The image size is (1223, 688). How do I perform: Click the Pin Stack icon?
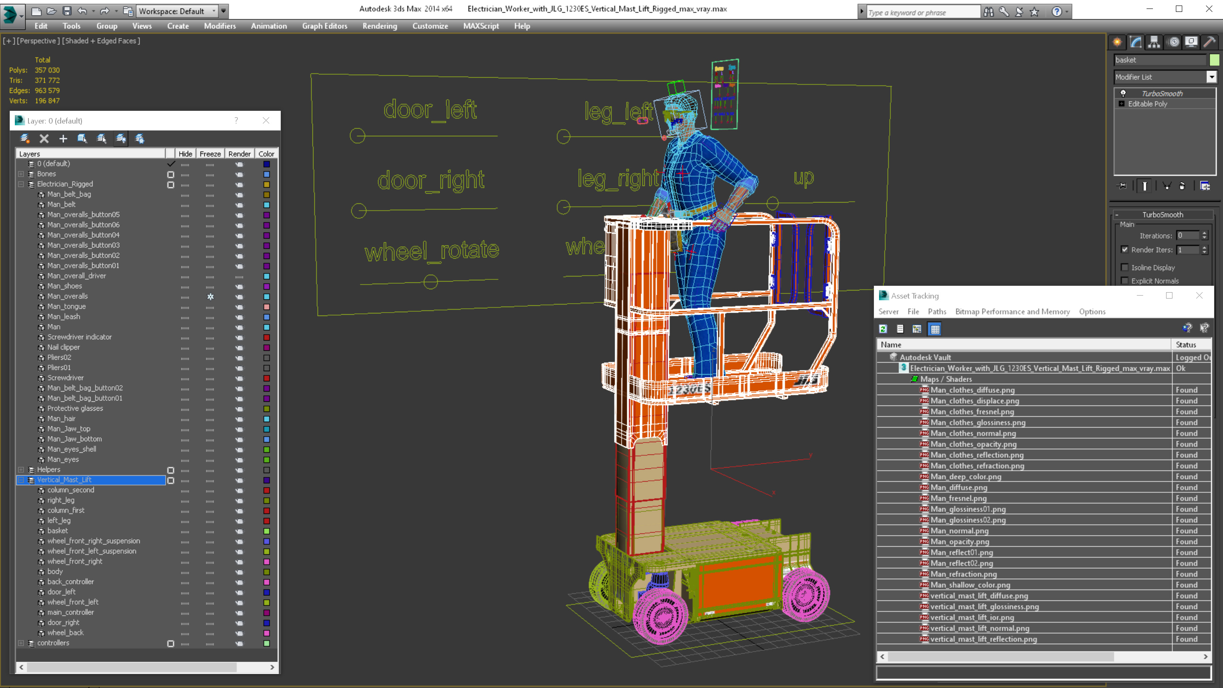tap(1122, 186)
